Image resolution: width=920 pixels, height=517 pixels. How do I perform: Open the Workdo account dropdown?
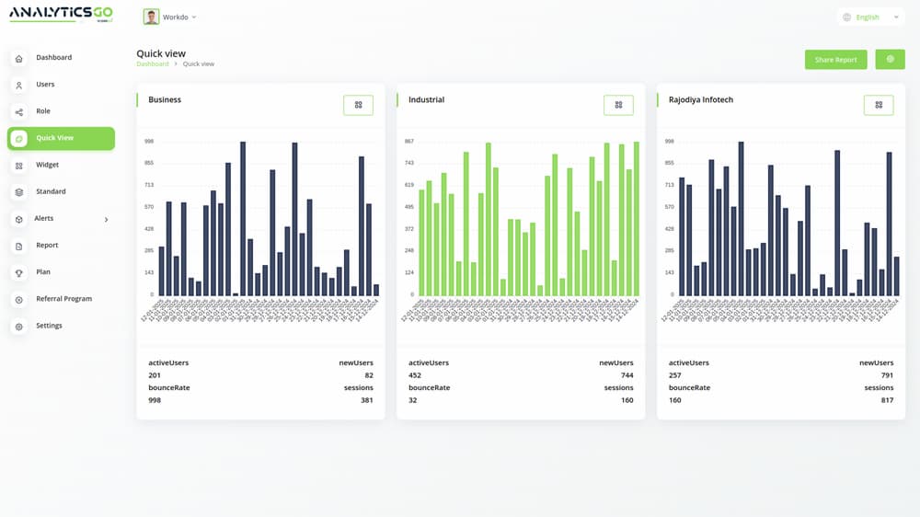(169, 17)
